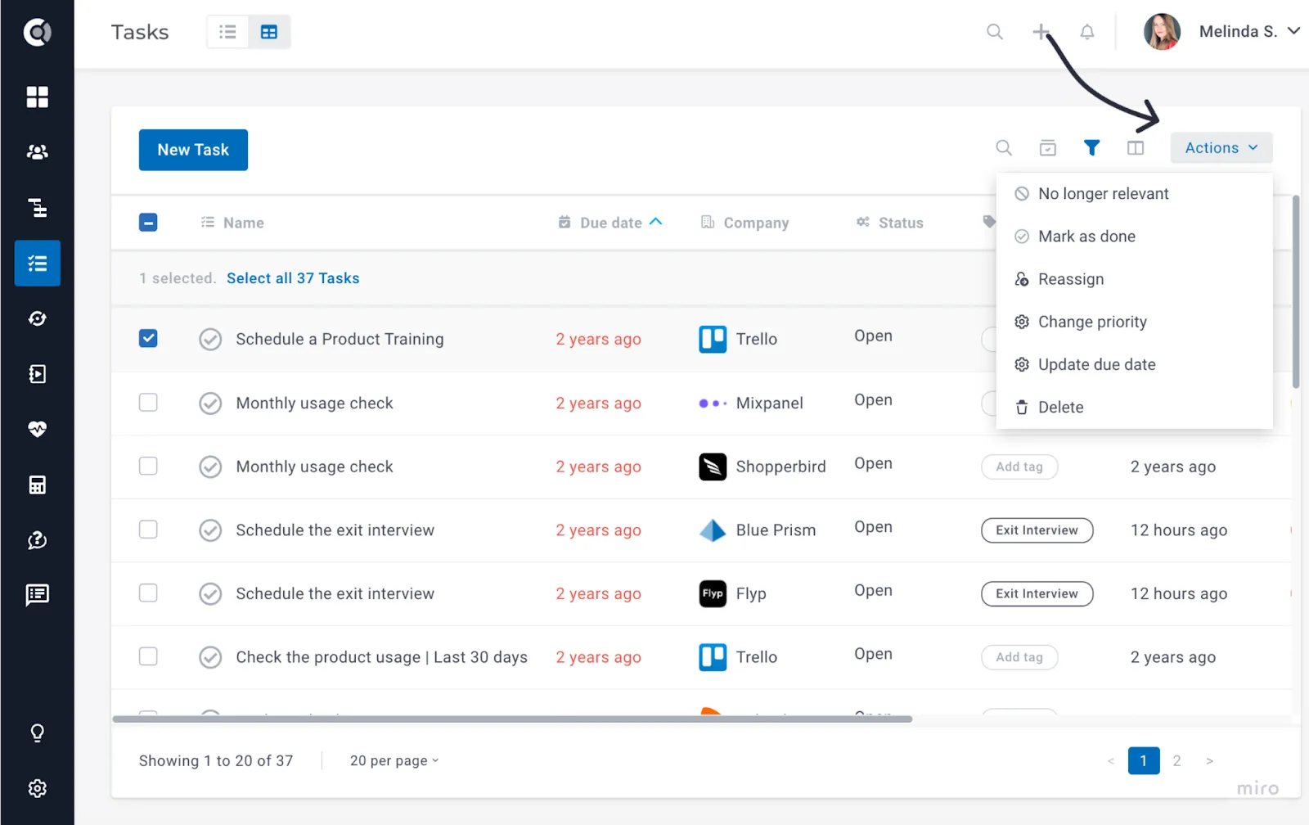The height and width of the screenshot is (825, 1309).
Task: Check the Blue Prism exit interview row
Action: click(x=148, y=530)
